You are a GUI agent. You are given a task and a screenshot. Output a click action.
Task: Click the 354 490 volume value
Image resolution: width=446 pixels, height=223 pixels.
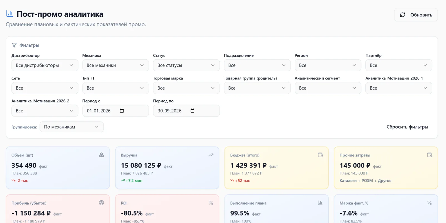[x=24, y=165]
